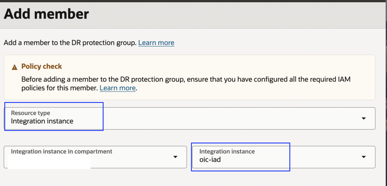Click the Integration instance label above oic-iad
Screen dimensions: 387x186
[x=227, y=152]
